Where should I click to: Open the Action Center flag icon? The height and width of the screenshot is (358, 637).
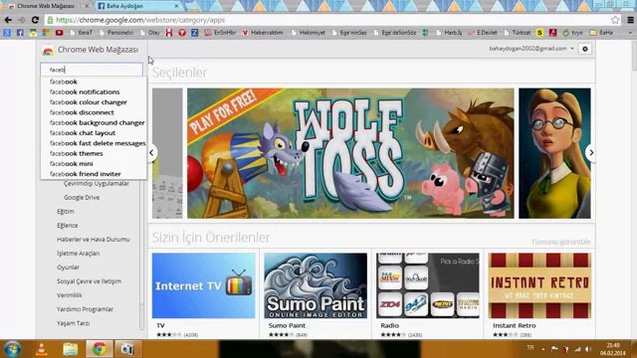coord(554,349)
